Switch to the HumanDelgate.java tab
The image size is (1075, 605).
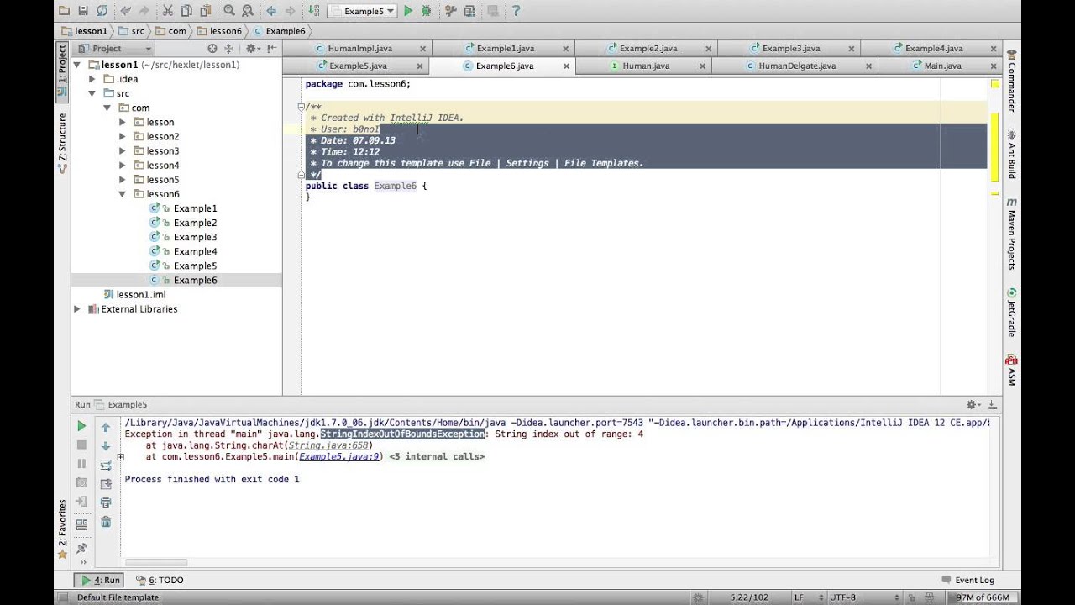(x=796, y=66)
